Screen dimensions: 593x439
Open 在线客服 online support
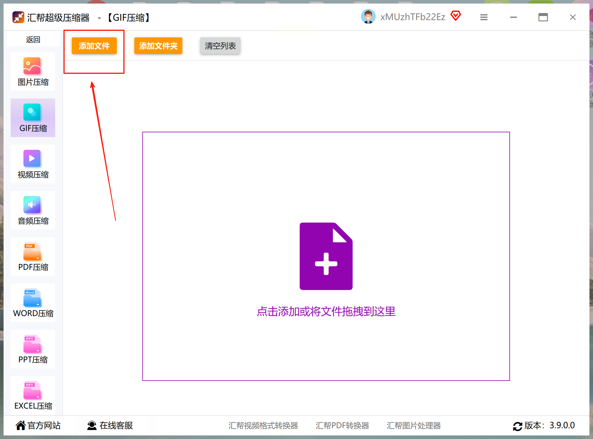110,425
